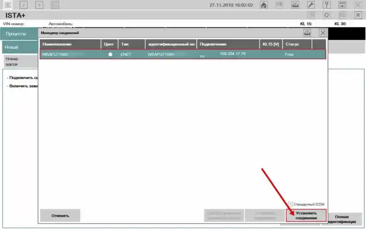Click the IP address 169.254.17.75
Viewport: 366px width, 229px height.
click(x=233, y=54)
